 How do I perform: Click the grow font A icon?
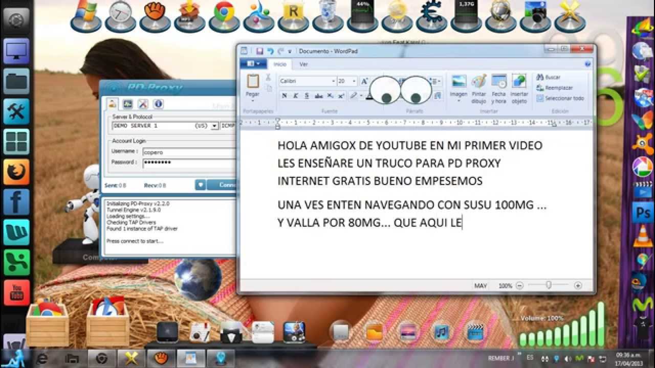point(364,81)
